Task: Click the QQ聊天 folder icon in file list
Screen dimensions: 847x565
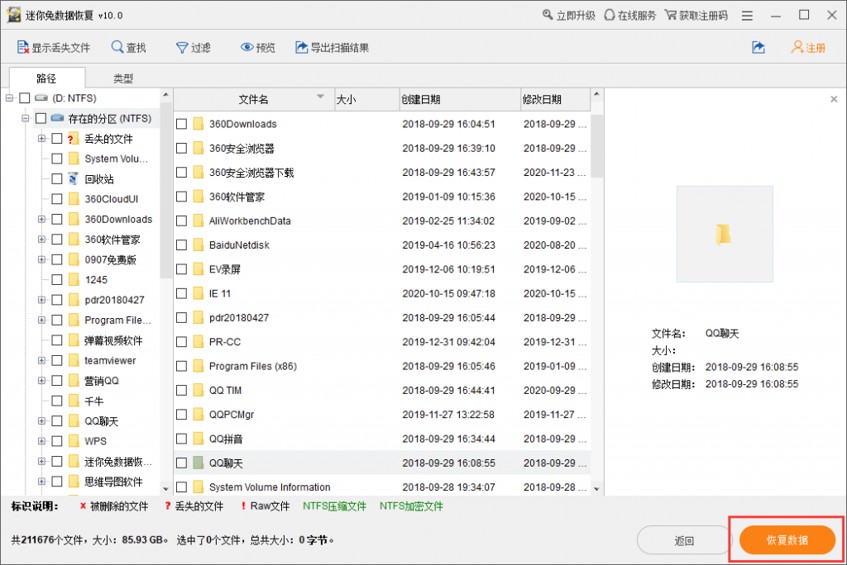Action: coord(199,463)
